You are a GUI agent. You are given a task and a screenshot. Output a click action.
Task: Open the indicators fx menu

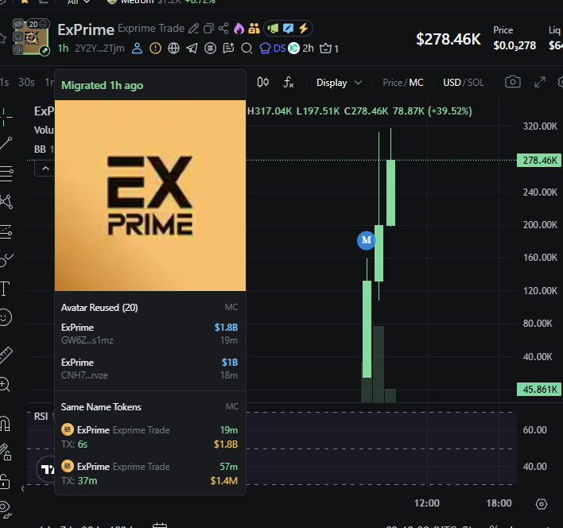(x=289, y=82)
